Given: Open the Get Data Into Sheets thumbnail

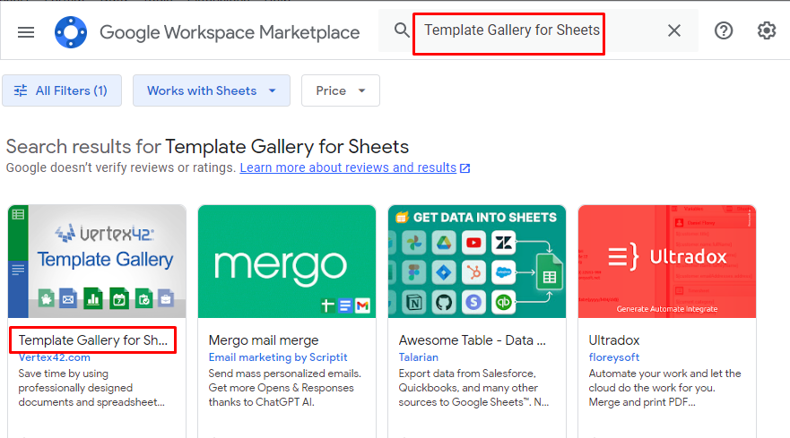Looking at the screenshot, I should pos(477,262).
